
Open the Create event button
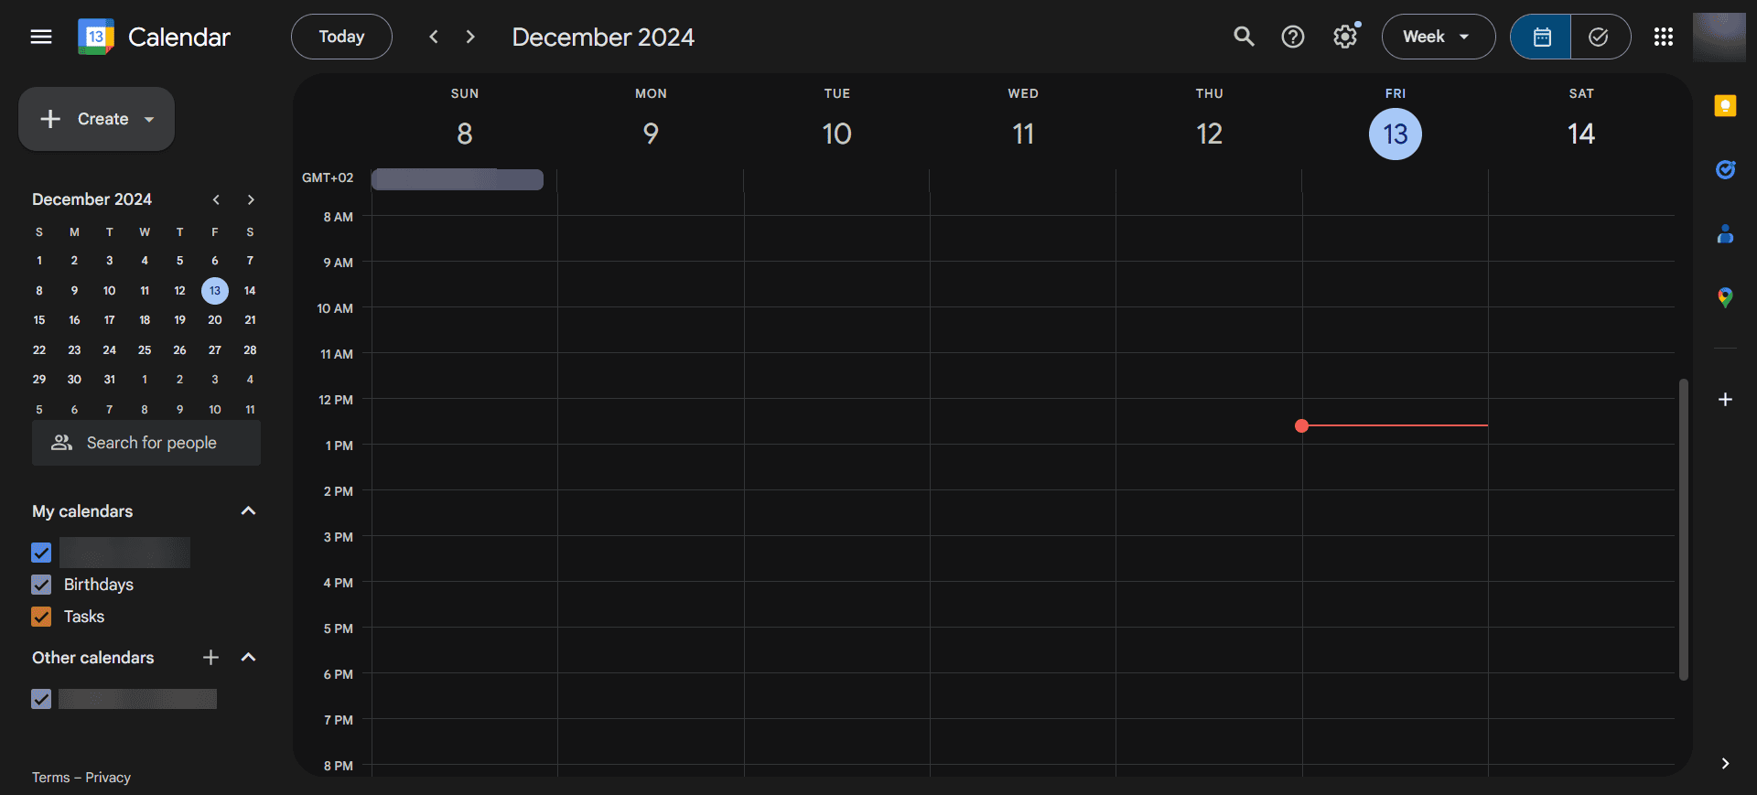point(96,119)
